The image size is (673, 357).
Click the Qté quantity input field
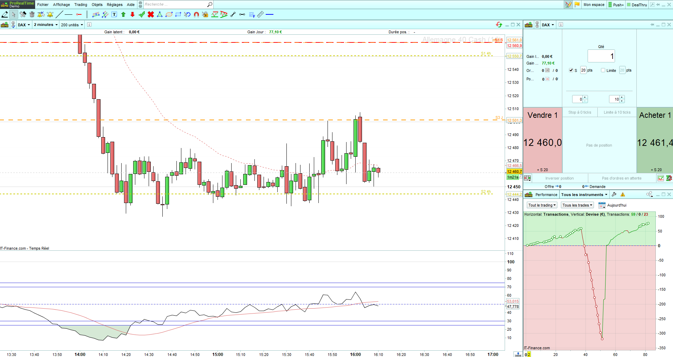(x=601, y=56)
